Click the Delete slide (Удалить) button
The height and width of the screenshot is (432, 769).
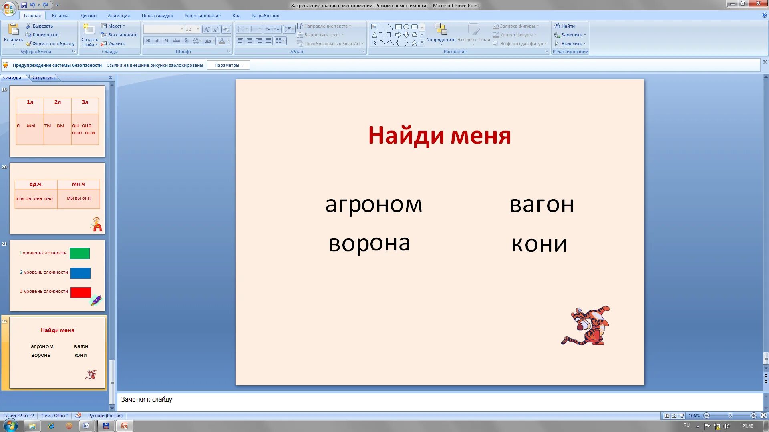point(113,44)
